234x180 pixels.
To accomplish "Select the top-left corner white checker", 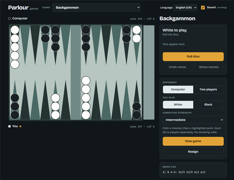I will coord(15,30).
